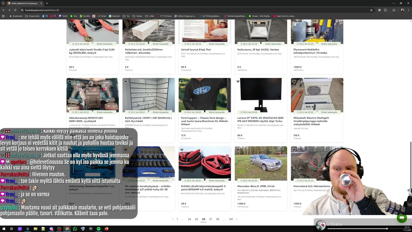Click the red jumper cables thumbnail
Image resolution: width=412 pixels, height=232 pixels.
pos(205,163)
